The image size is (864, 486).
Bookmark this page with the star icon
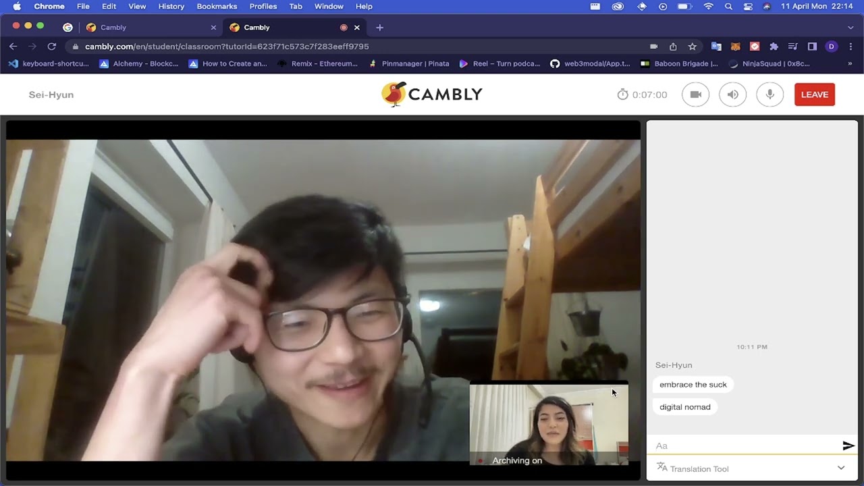(692, 47)
